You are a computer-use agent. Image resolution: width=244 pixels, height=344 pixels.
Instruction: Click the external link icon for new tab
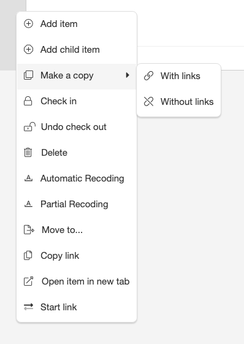click(x=28, y=281)
